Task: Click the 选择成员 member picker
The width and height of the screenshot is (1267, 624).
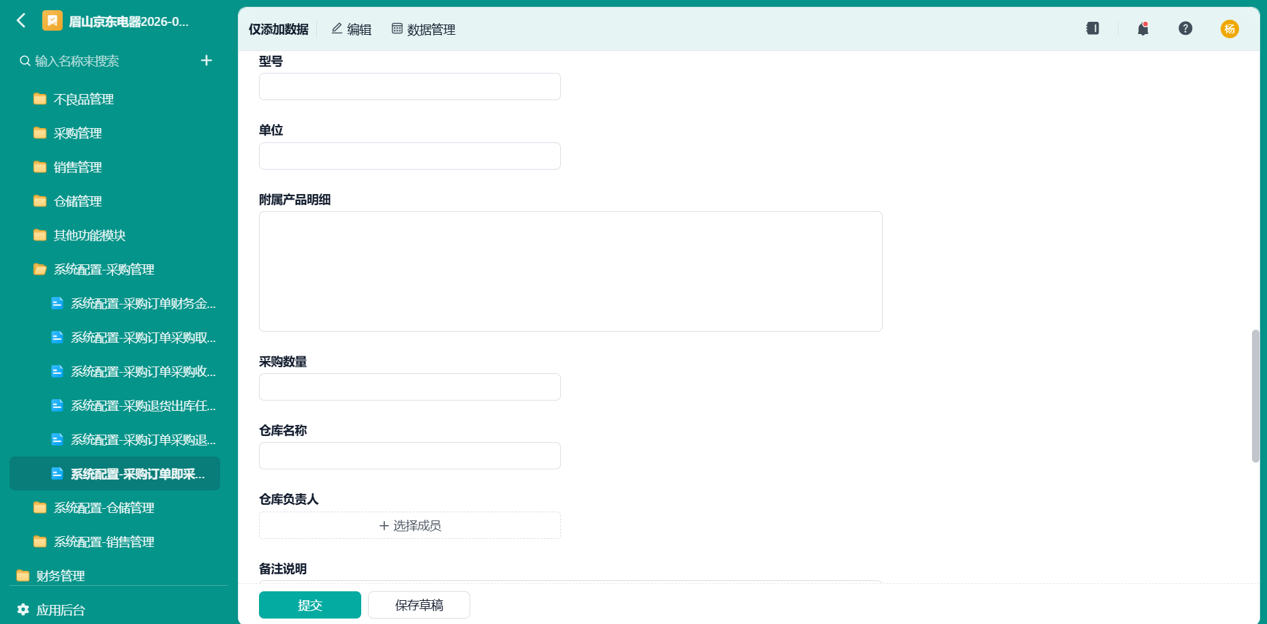Action: (x=410, y=525)
